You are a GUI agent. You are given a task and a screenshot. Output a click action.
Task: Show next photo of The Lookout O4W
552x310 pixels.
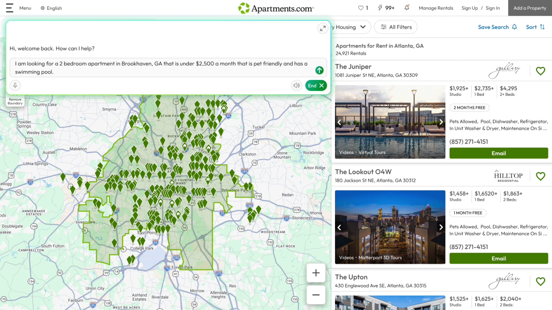(441, 227)
